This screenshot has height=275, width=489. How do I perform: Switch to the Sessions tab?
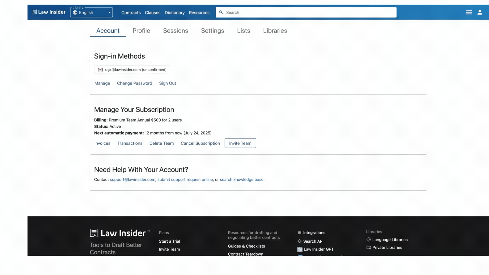tap(175, 31)
